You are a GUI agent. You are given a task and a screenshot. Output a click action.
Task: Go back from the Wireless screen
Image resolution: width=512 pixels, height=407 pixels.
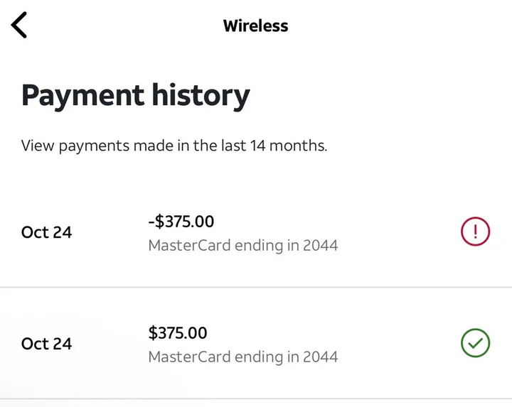coord(19,25)
